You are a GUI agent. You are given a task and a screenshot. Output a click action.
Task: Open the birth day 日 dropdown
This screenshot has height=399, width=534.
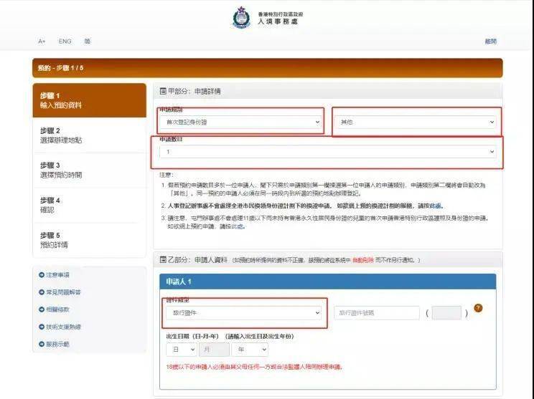point(181,350)
